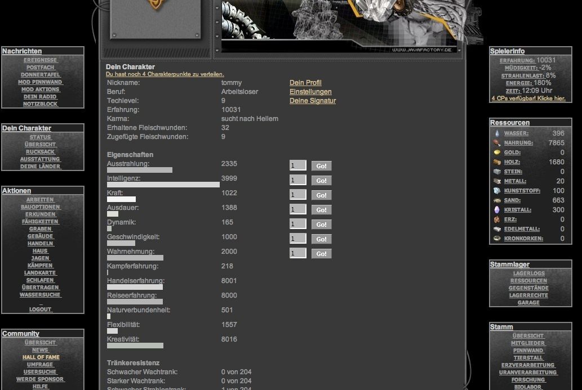
Task: Click the ore icon beside Erz
Action: point(497,219)
